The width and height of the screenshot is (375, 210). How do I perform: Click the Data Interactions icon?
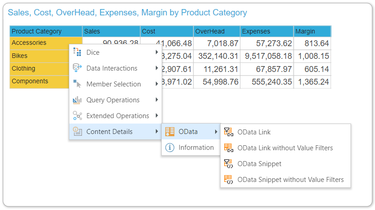pos(77,68)
